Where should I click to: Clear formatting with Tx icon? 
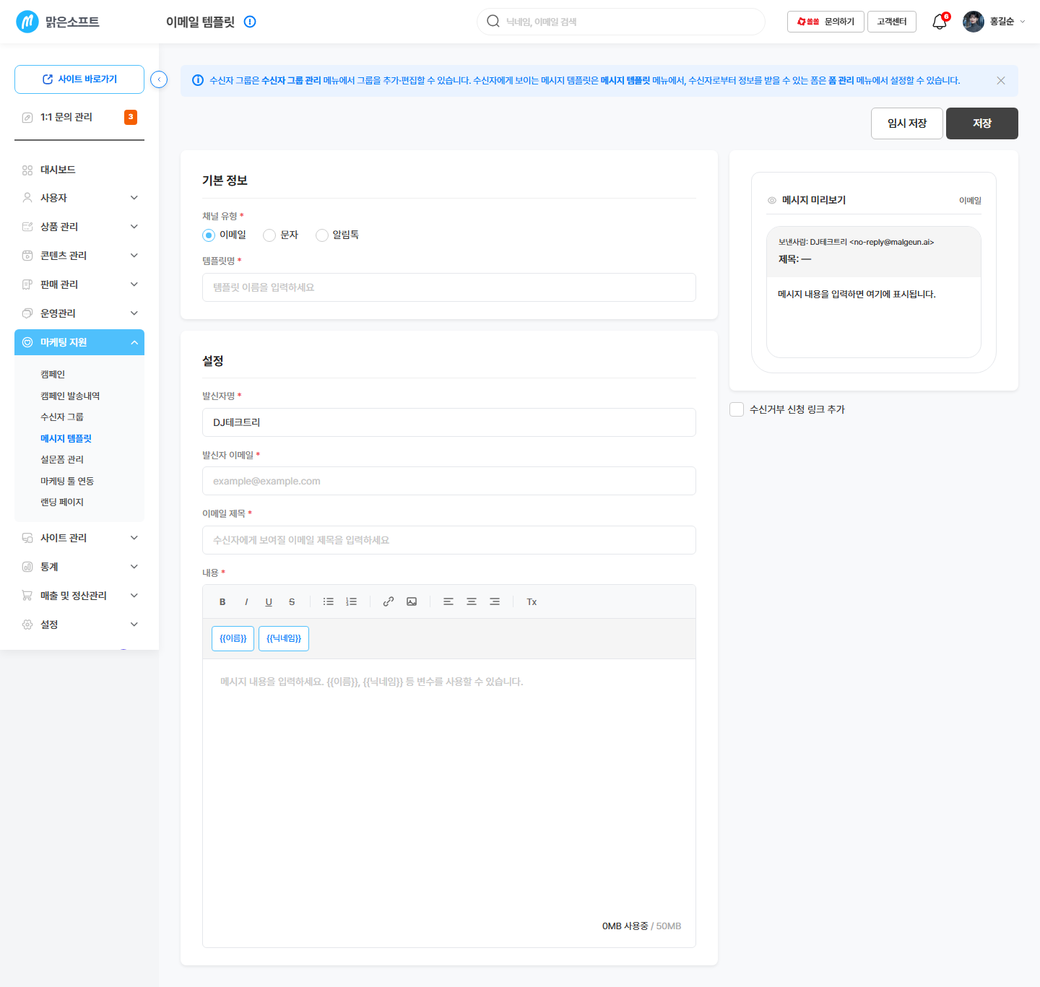(x=532, y=601)
